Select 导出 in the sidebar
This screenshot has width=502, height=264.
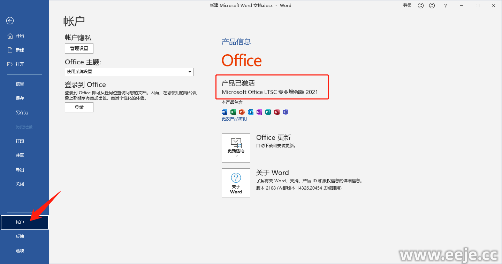pos(20,170)
